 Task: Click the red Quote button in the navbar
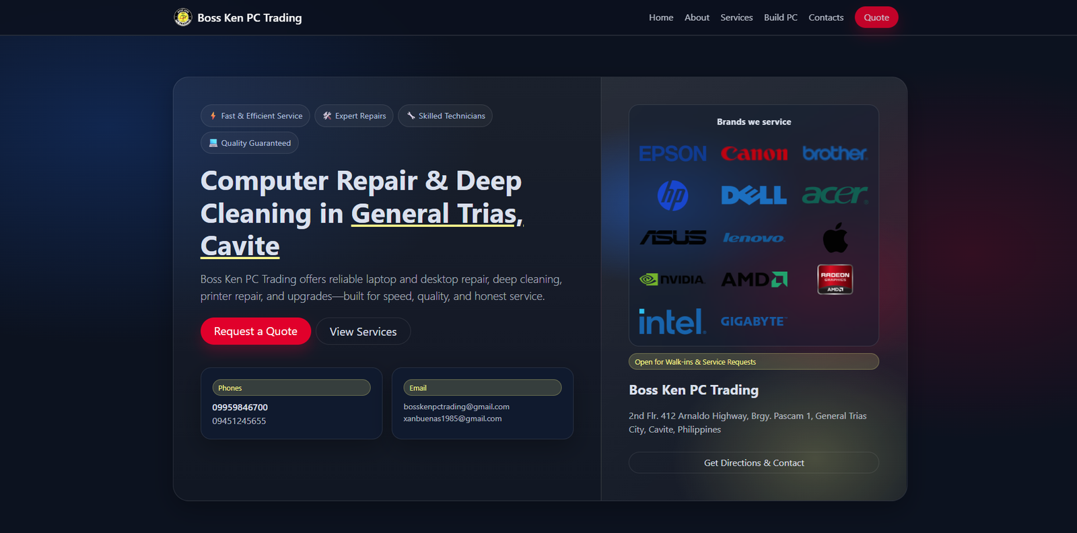(876, 17)
